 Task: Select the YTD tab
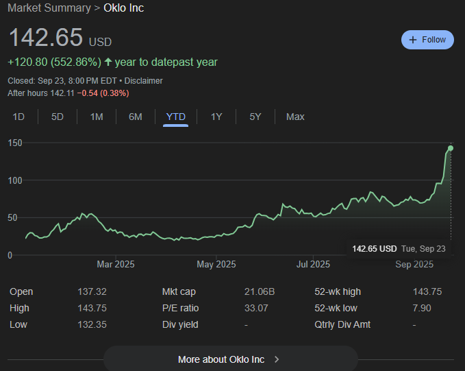pos(175,117)
